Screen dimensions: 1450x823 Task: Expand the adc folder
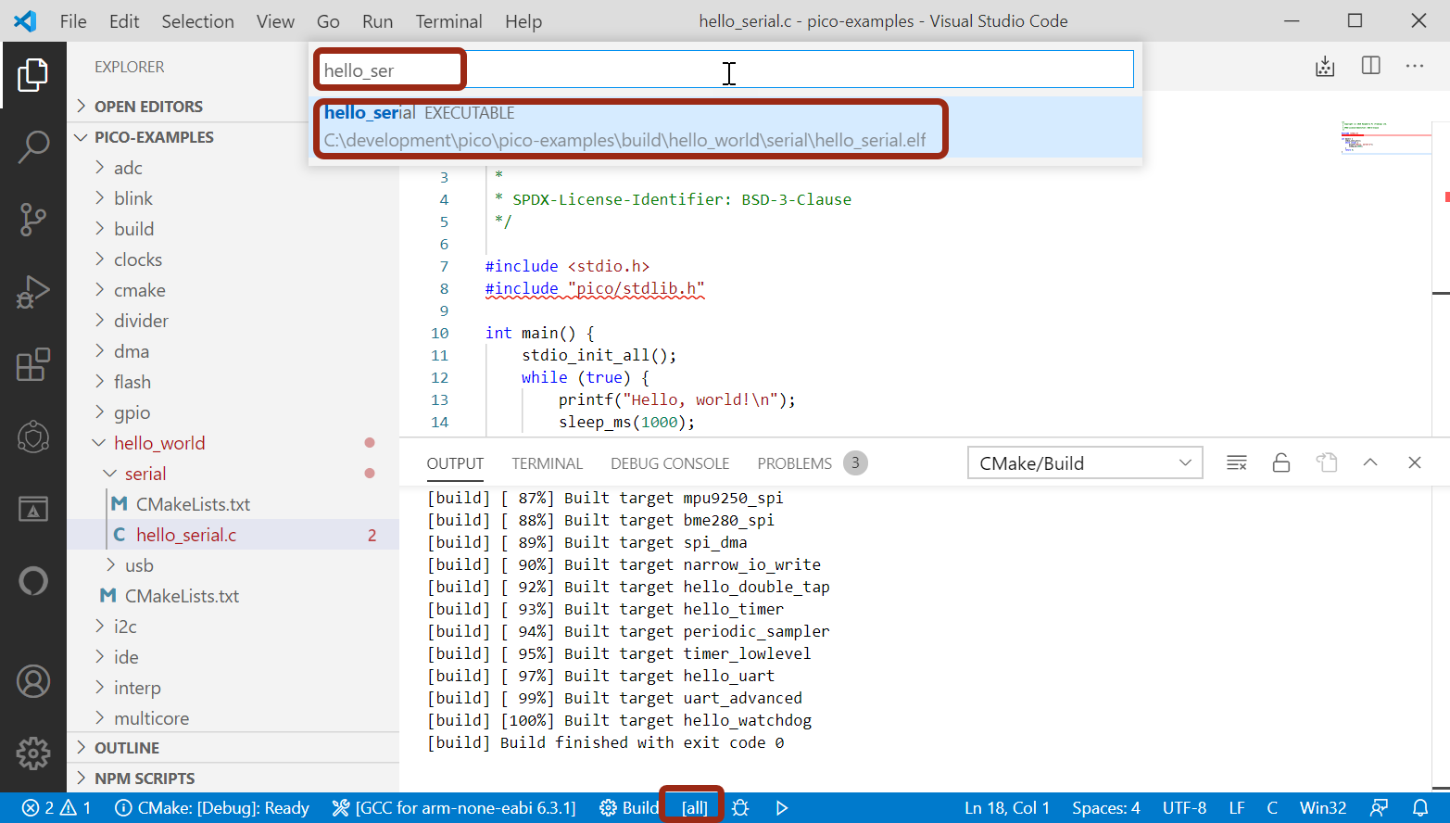[233, 168]
